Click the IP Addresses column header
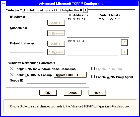 pyautogui.click(x=79, y=15)
